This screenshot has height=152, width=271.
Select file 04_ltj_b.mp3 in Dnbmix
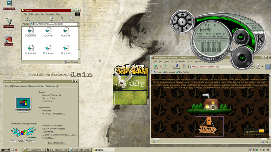point(30,50)
